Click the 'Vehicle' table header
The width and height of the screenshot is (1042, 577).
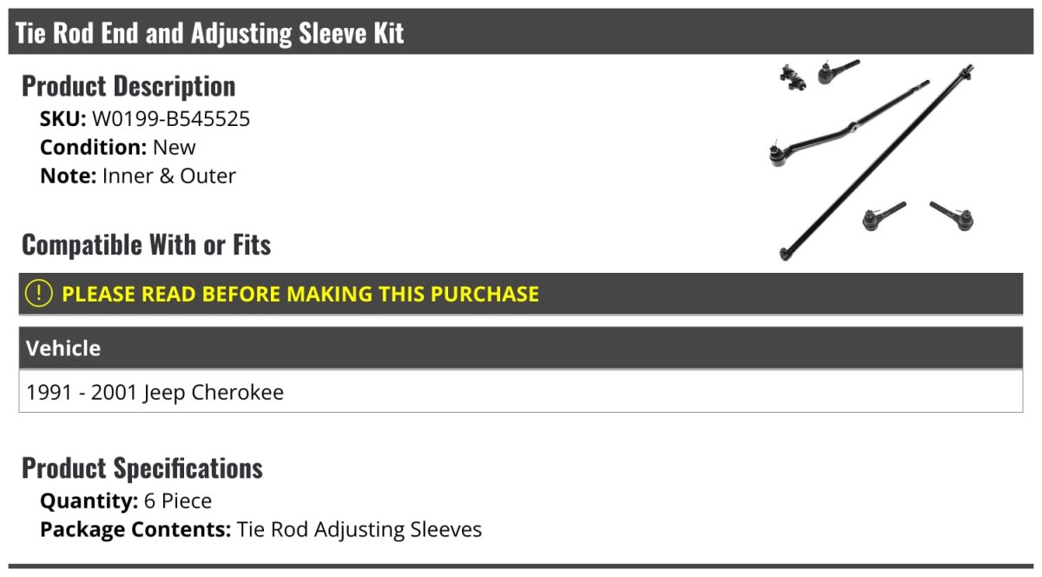pos(63,348)
